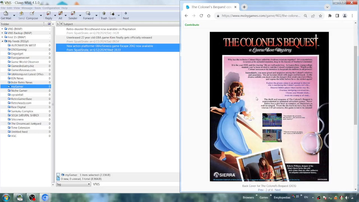
Task: Reload the MobyGames page
Action: [201, 16]
